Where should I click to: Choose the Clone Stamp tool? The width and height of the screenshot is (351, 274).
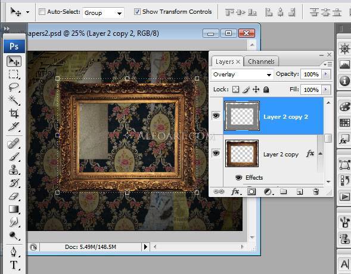[x=14, y=170]
